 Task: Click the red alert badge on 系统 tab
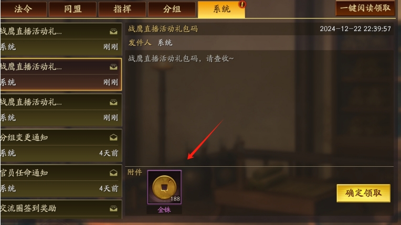pyautogui.click(x=242, y=4)
